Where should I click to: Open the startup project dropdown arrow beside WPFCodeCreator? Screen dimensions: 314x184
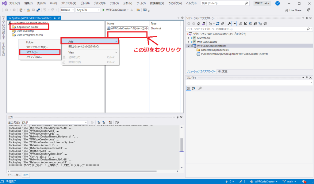[x=128, y=10]
